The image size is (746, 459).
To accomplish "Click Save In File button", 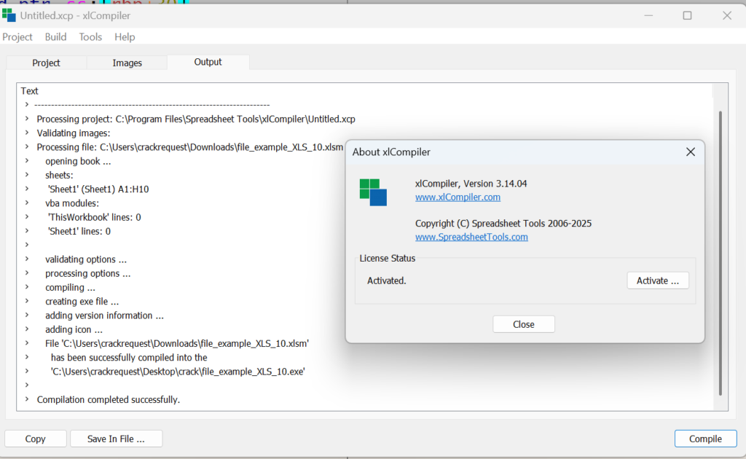I will pyautogui.click(x=116, y=439).
